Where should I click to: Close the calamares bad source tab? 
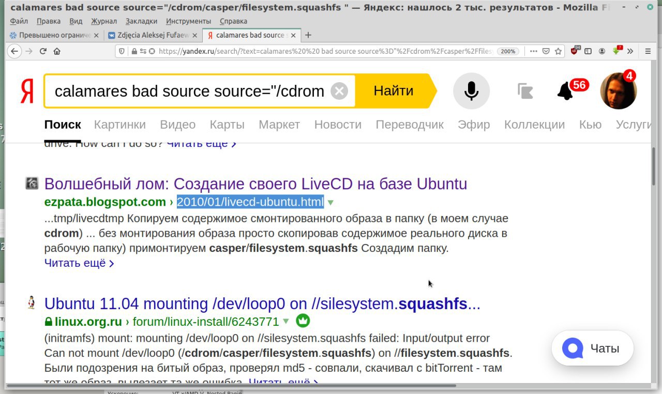[x=293, y=35]
